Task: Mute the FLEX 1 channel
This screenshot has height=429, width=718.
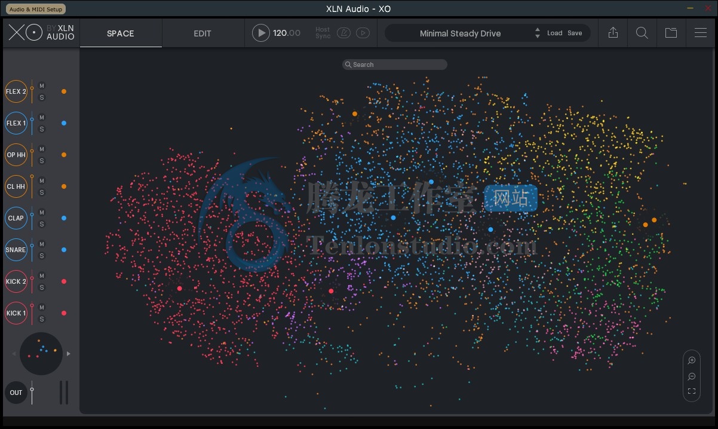Action: pos(42,118)
